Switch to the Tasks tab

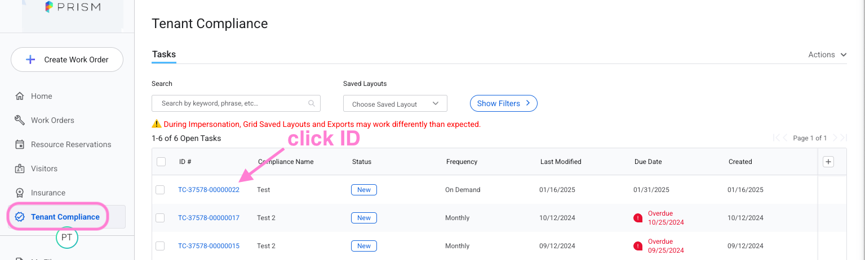[164, 54]
